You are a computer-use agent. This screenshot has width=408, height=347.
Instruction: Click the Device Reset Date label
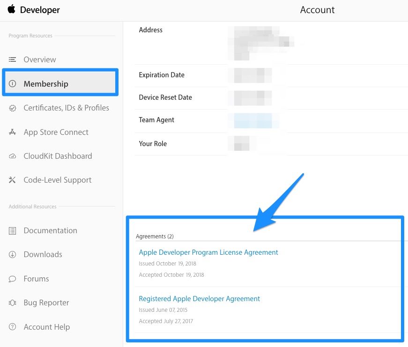tap(165, 97)
